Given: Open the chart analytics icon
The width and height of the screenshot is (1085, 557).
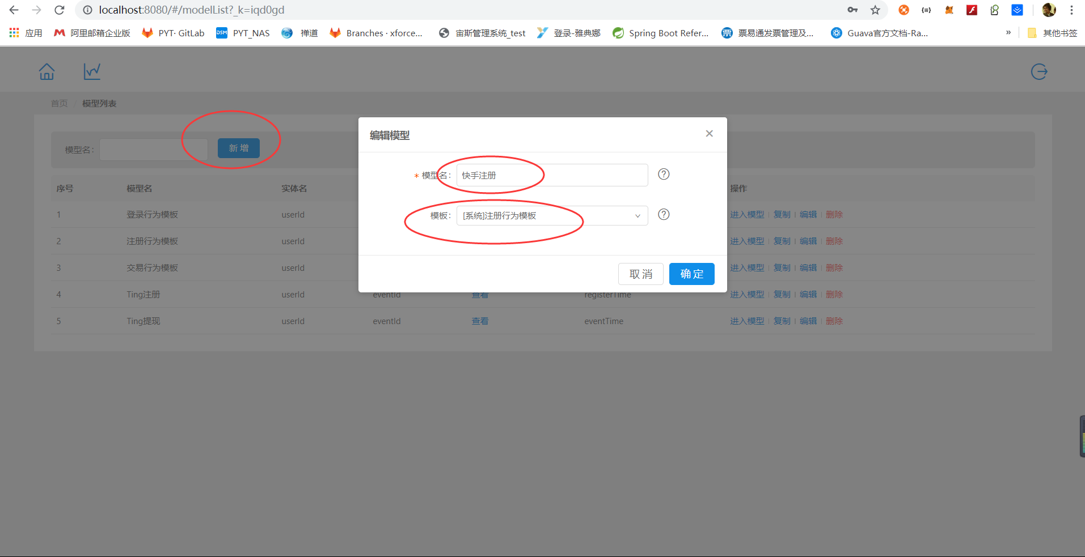Looking at the screenshot, I should coord(92,71).
